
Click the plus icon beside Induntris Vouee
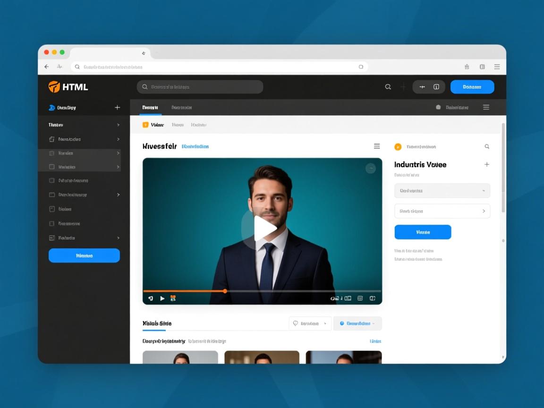pos(487,164)
